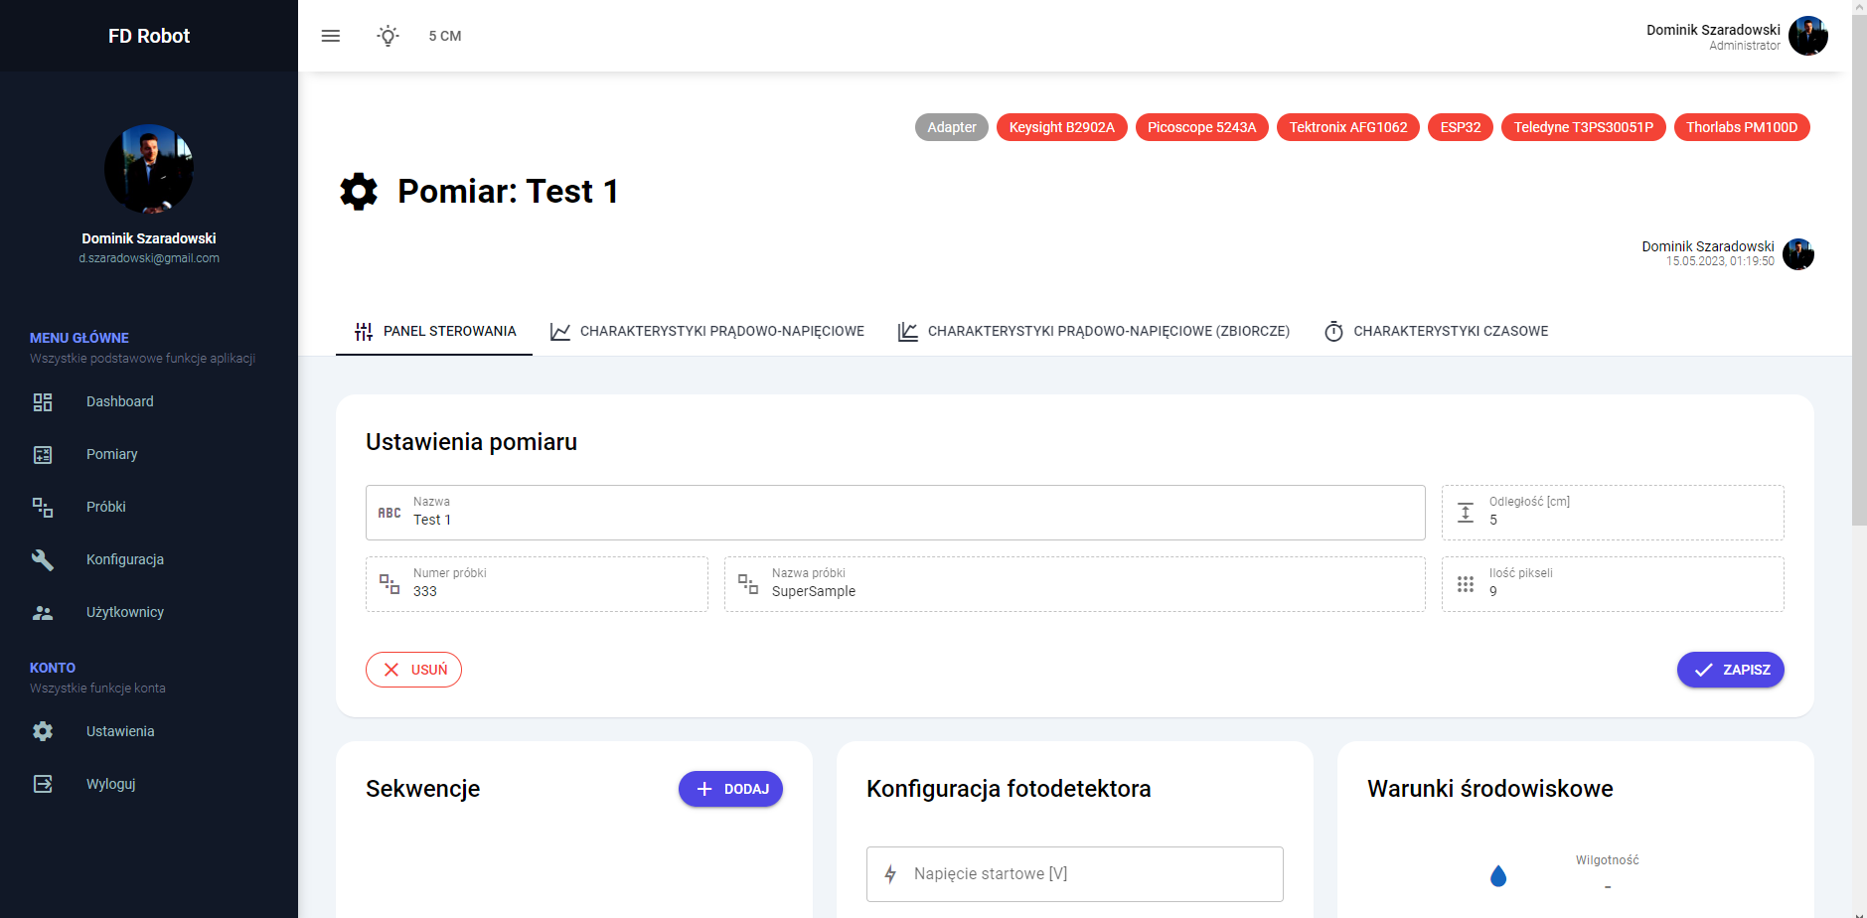Open Użytkownicy users page
This screenshot has width=1867, height=918.
click(x=124, y=612)
